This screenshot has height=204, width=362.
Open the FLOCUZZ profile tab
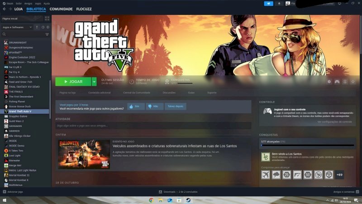click(x=84, y=9)
